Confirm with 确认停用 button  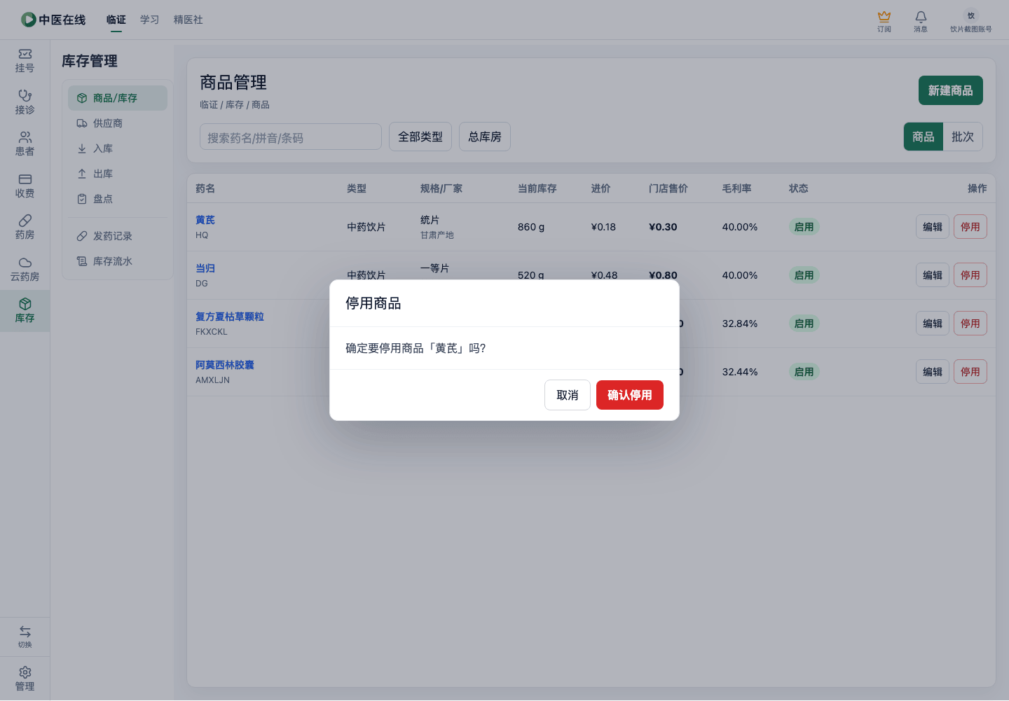630,395
